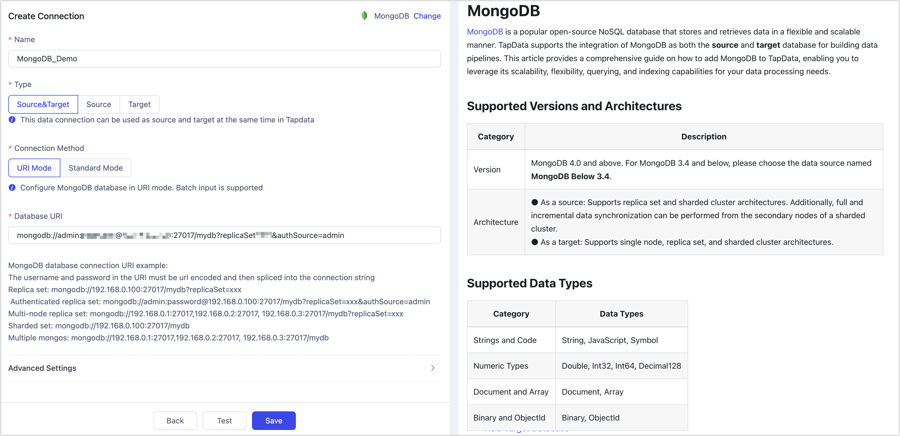Click the info icon beside the URI mode tip

[12, 187]
